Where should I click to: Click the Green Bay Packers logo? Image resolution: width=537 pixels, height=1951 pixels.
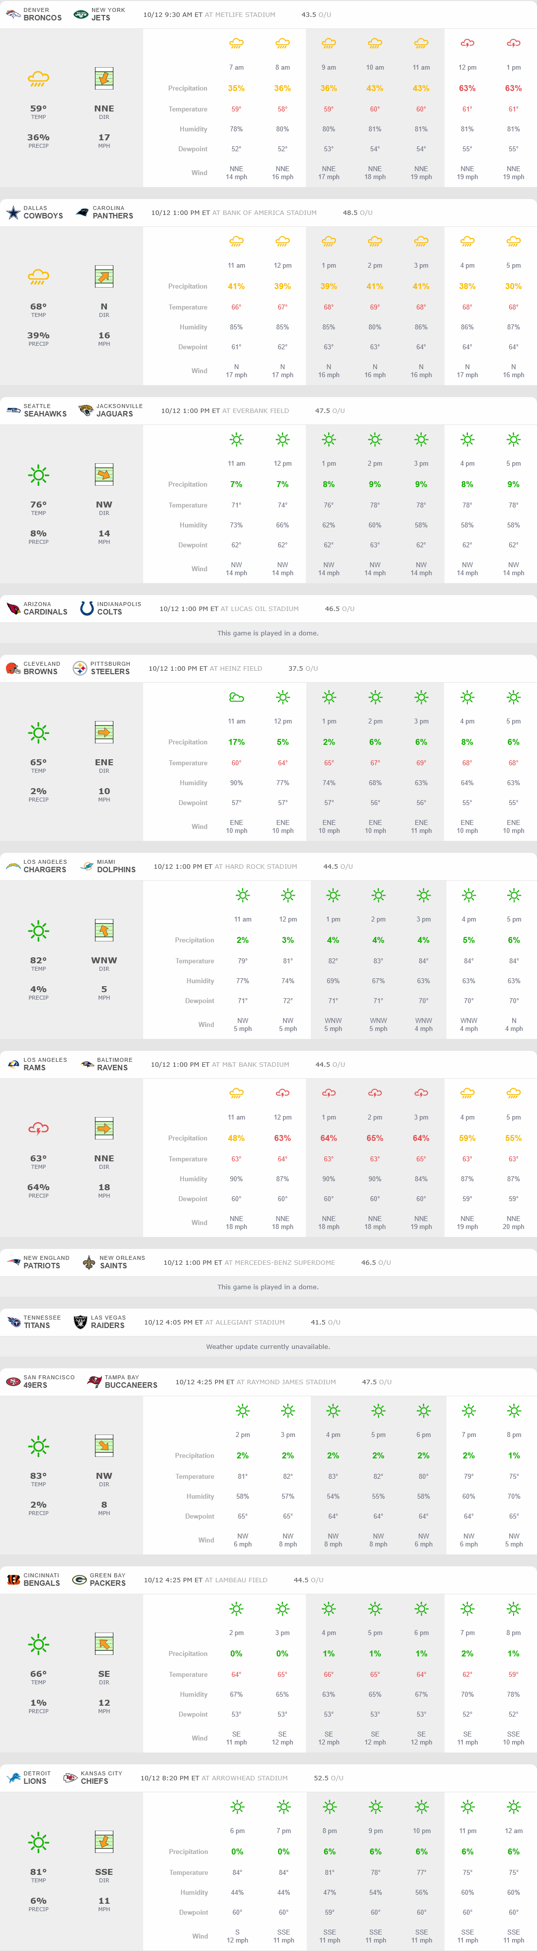tap(79, 1580)
